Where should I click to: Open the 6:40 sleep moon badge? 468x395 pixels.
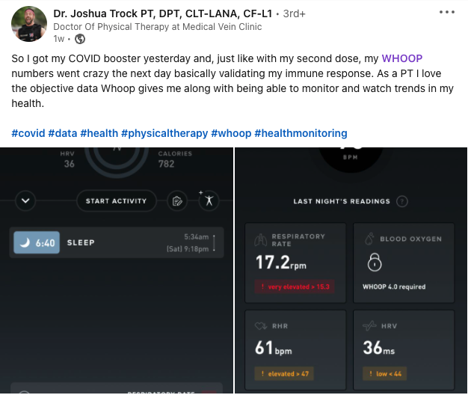(37, 242)
